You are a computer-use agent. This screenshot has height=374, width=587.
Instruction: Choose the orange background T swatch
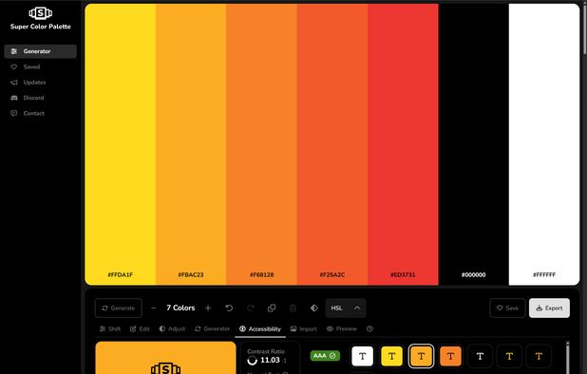tap(450, 356)
